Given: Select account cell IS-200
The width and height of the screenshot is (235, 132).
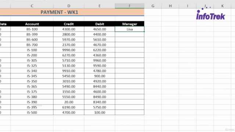Looking at the screenshot, I should point(32,55).
